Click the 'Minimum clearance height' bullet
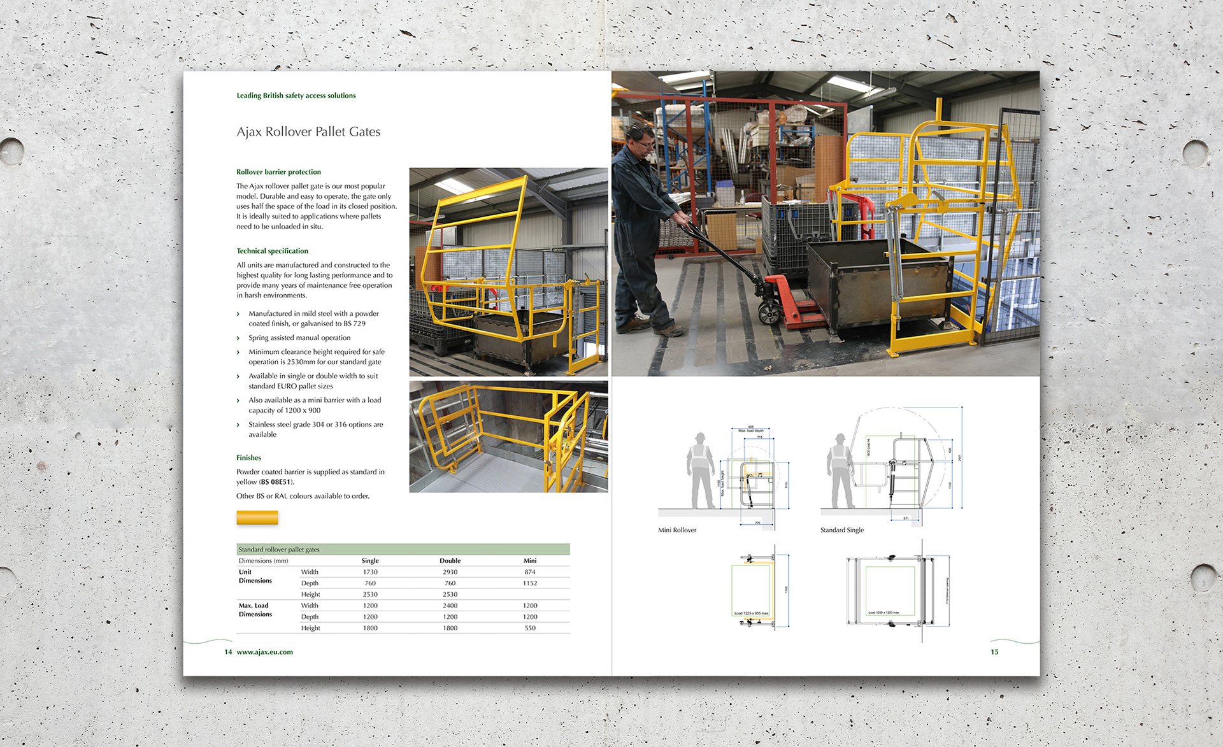Image resolution: width=1223 pixels, height=747 pixels. coord(317,357)
